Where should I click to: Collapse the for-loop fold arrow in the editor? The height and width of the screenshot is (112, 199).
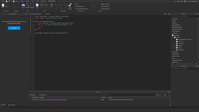(33, 25)
